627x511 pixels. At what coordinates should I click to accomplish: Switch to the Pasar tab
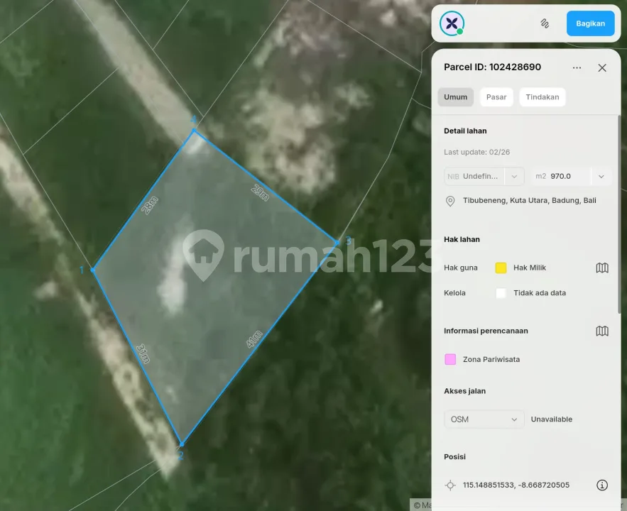496,97
